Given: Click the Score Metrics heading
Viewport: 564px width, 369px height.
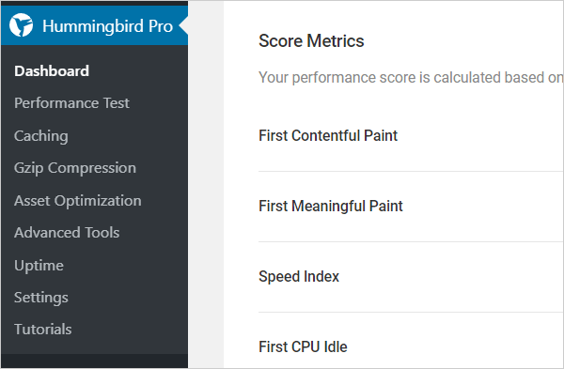Looking at the screenshot, I should (311, 40).
